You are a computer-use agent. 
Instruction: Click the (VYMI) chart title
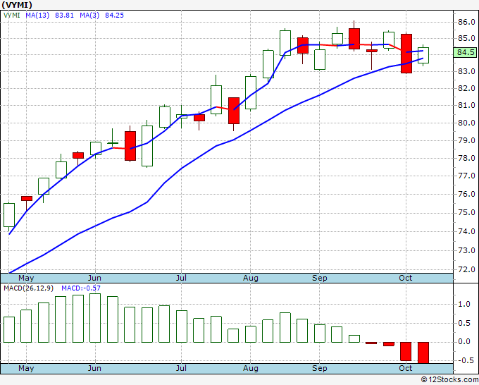[16, 5]
